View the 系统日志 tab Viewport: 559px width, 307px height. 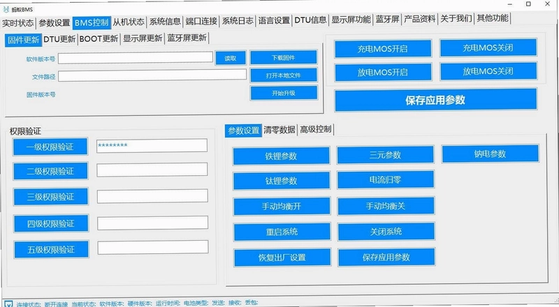(238, 21)
